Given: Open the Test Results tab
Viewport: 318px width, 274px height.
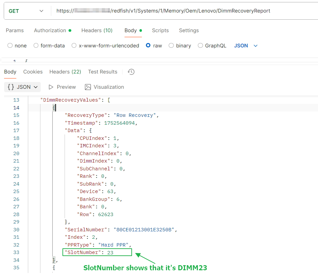Looking at the screenshot, I should point(102,72).
